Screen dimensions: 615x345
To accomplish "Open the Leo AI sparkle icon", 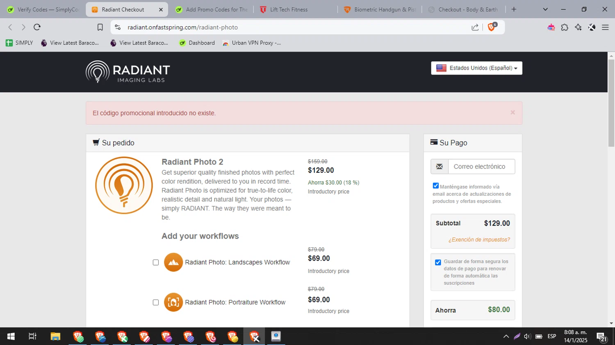I will point(578,27).
